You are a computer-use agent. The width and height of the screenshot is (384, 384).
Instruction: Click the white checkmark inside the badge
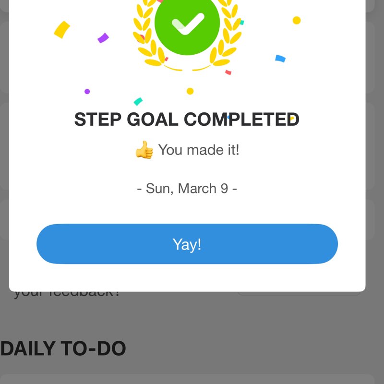click(188, 24)
